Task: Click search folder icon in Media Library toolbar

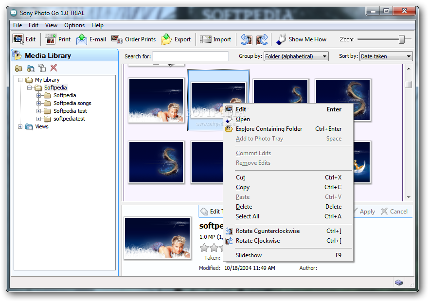Action: click(x=30, y=68)
